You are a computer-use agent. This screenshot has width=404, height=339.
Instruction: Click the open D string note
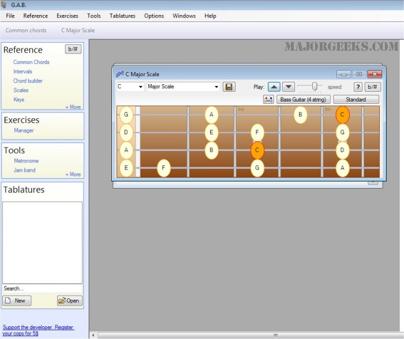click(x=126, y=132)
